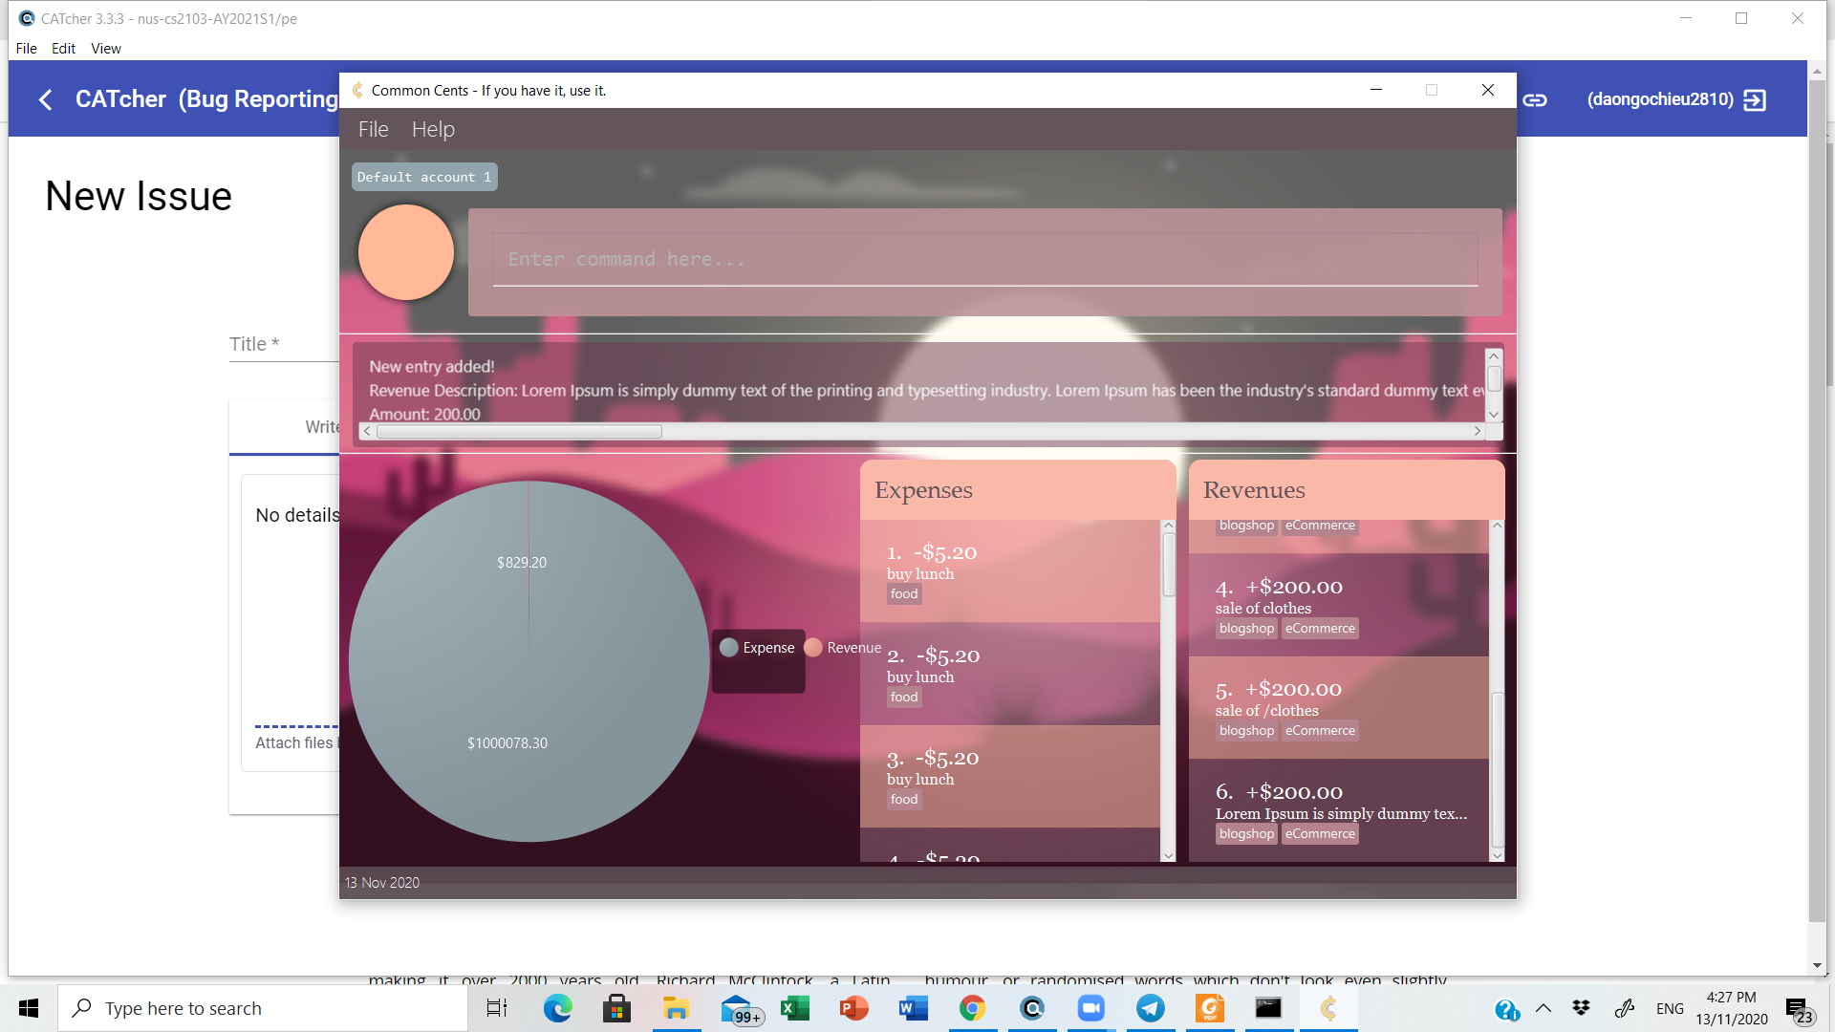Open the Common Cents Help menu
The image size is (1835, 1032).
click(x=433, y=129)
